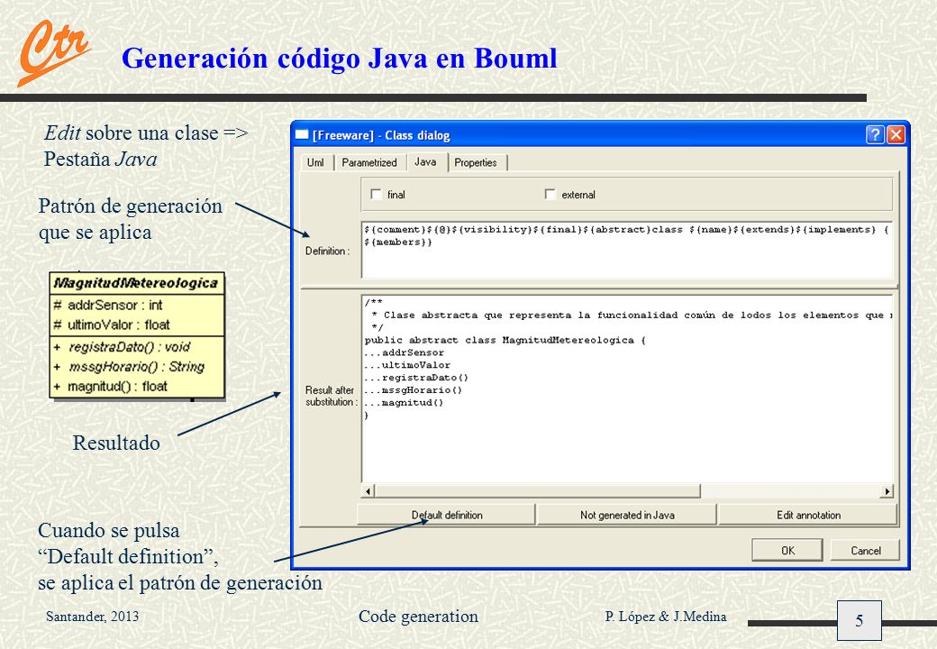Click the Class dialog title bar window icon
The image size is (937, 649).
[x=303, y=134]
